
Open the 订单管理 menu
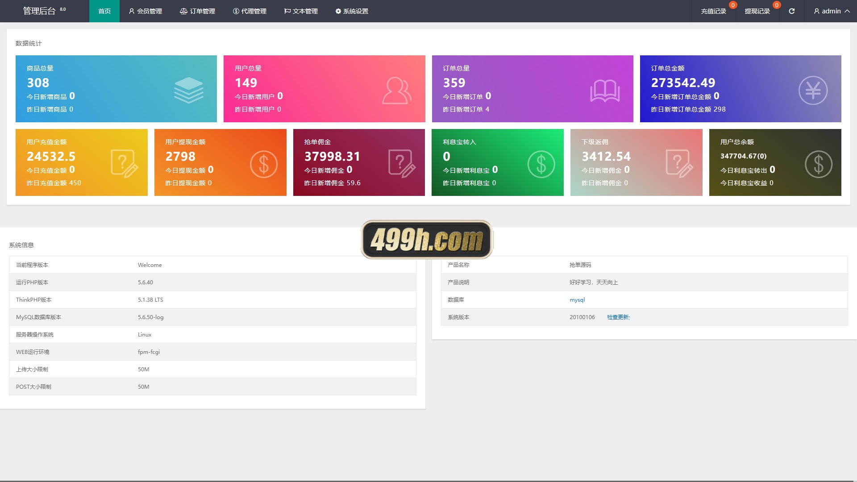197,11
